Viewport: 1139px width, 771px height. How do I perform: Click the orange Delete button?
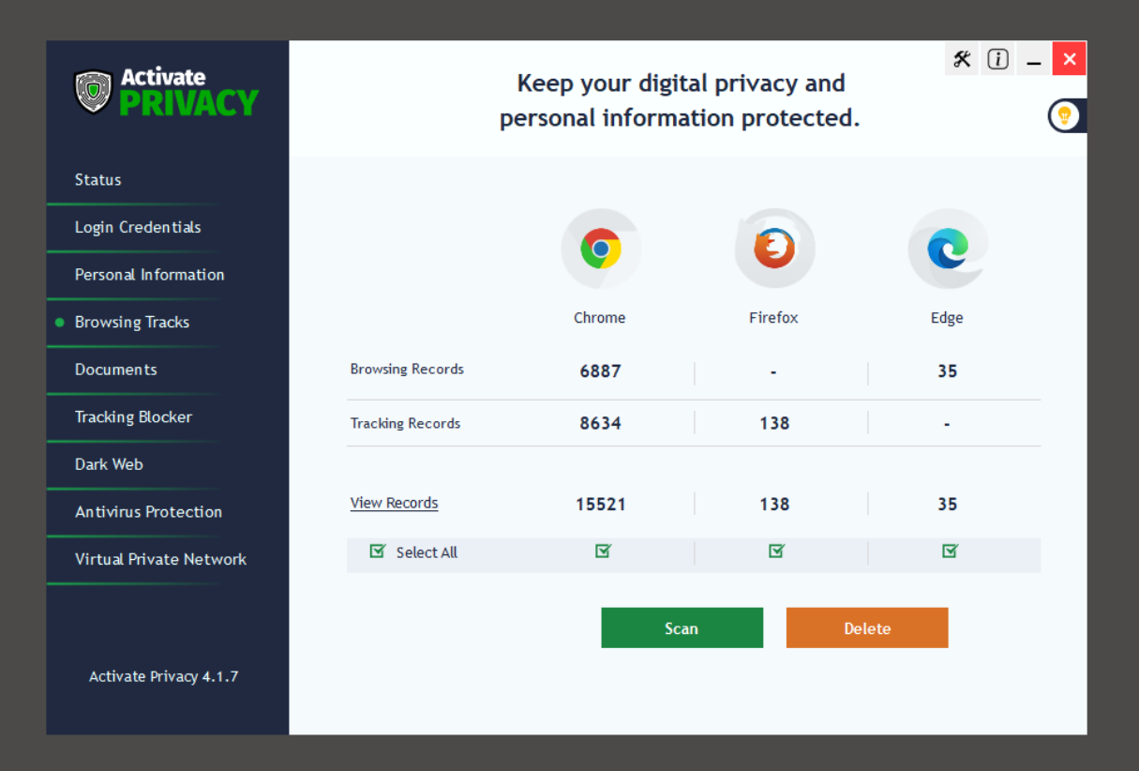coord(867,628)
